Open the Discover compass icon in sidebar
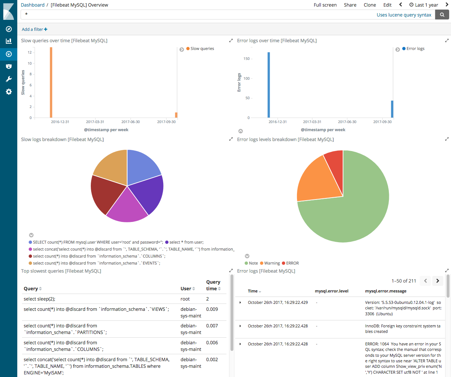Screen dimensions: 451x377 coord(8,29)
